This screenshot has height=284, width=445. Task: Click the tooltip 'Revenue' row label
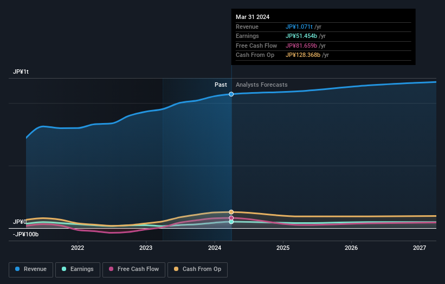[247, 27]
